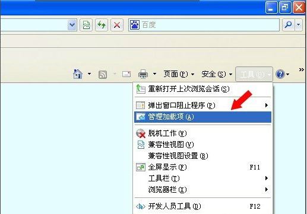The height and width of the screenshot is (214, 307).
Task: Open the 弹出窗口阻止程序(P) submenu
Action: [x=203, y=106]
